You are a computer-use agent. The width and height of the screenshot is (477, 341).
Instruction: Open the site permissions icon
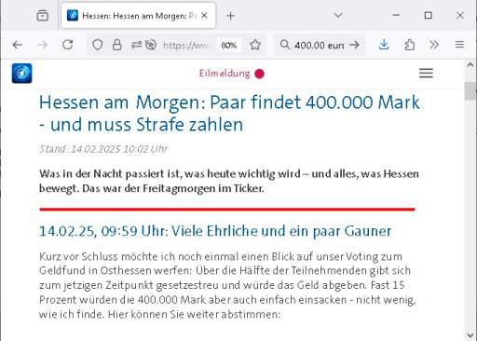coord(136,45)
